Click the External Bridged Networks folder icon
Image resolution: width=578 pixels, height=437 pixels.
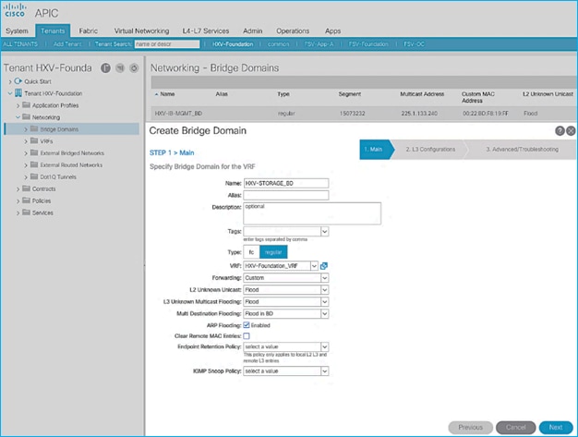click(34, 152)
